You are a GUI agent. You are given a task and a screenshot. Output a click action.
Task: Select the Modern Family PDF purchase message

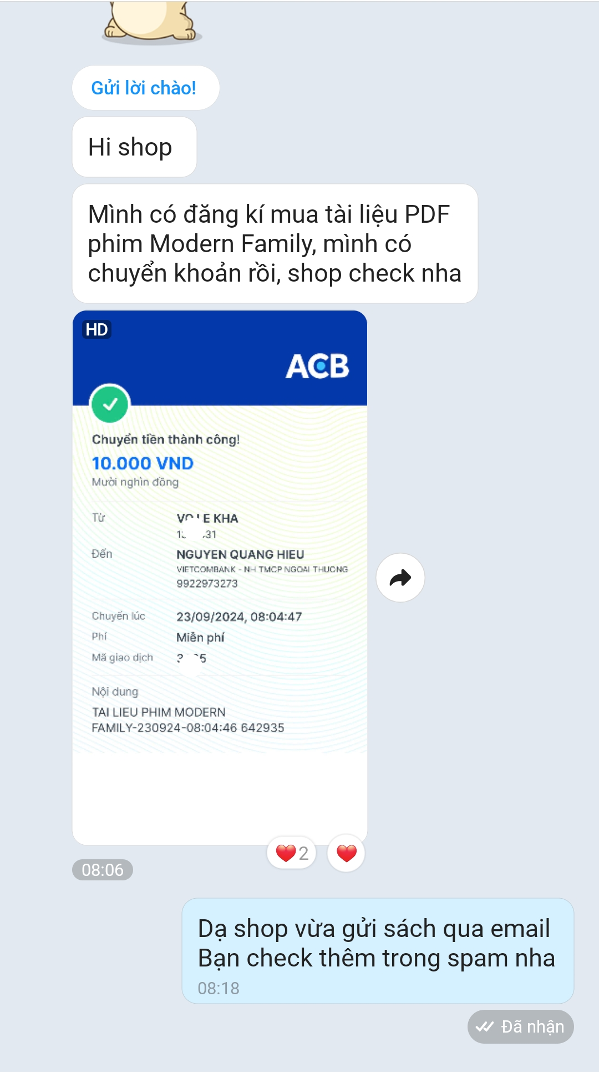coord(275,244)
